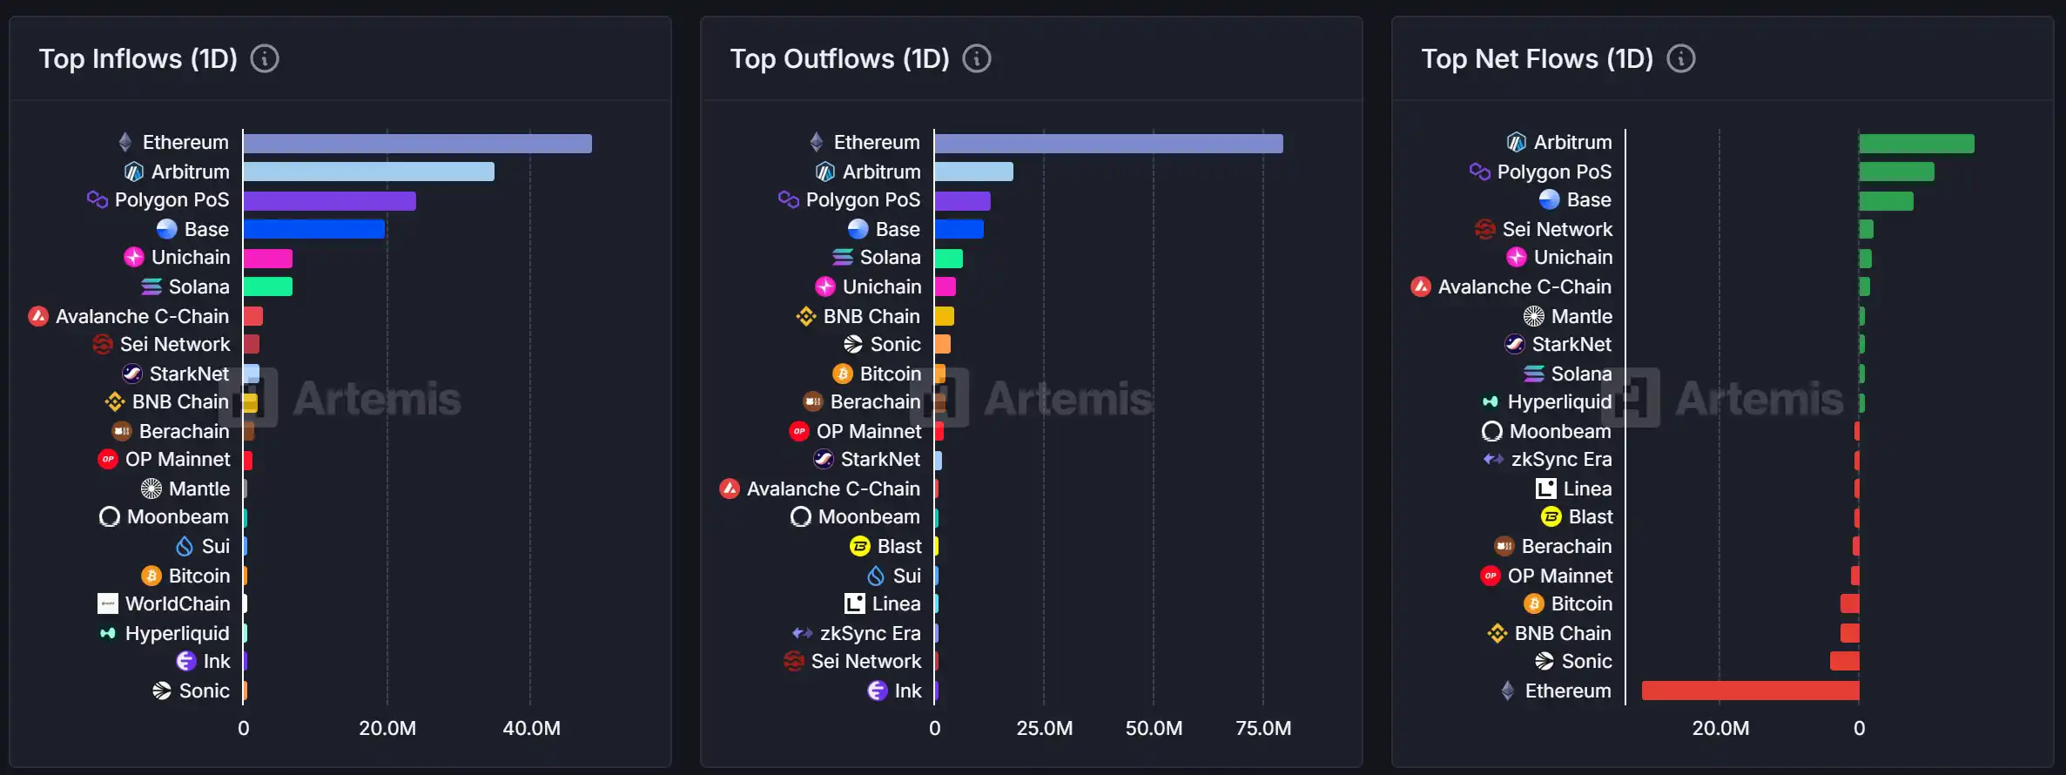
Task: Click the Blast logo in Top Outflows chart
Action: pyautogui.click(x=860, y=546)
